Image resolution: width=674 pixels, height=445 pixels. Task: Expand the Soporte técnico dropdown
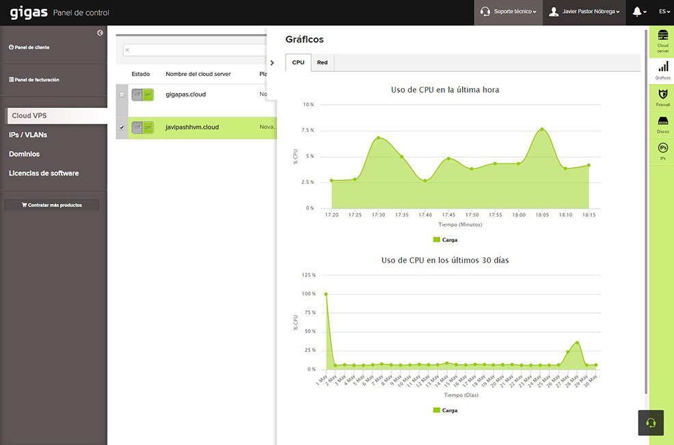[509, 12]
